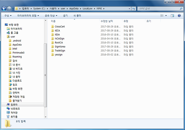
Task: Toggle the preview pane icon
Action: [x=172, y=16]
